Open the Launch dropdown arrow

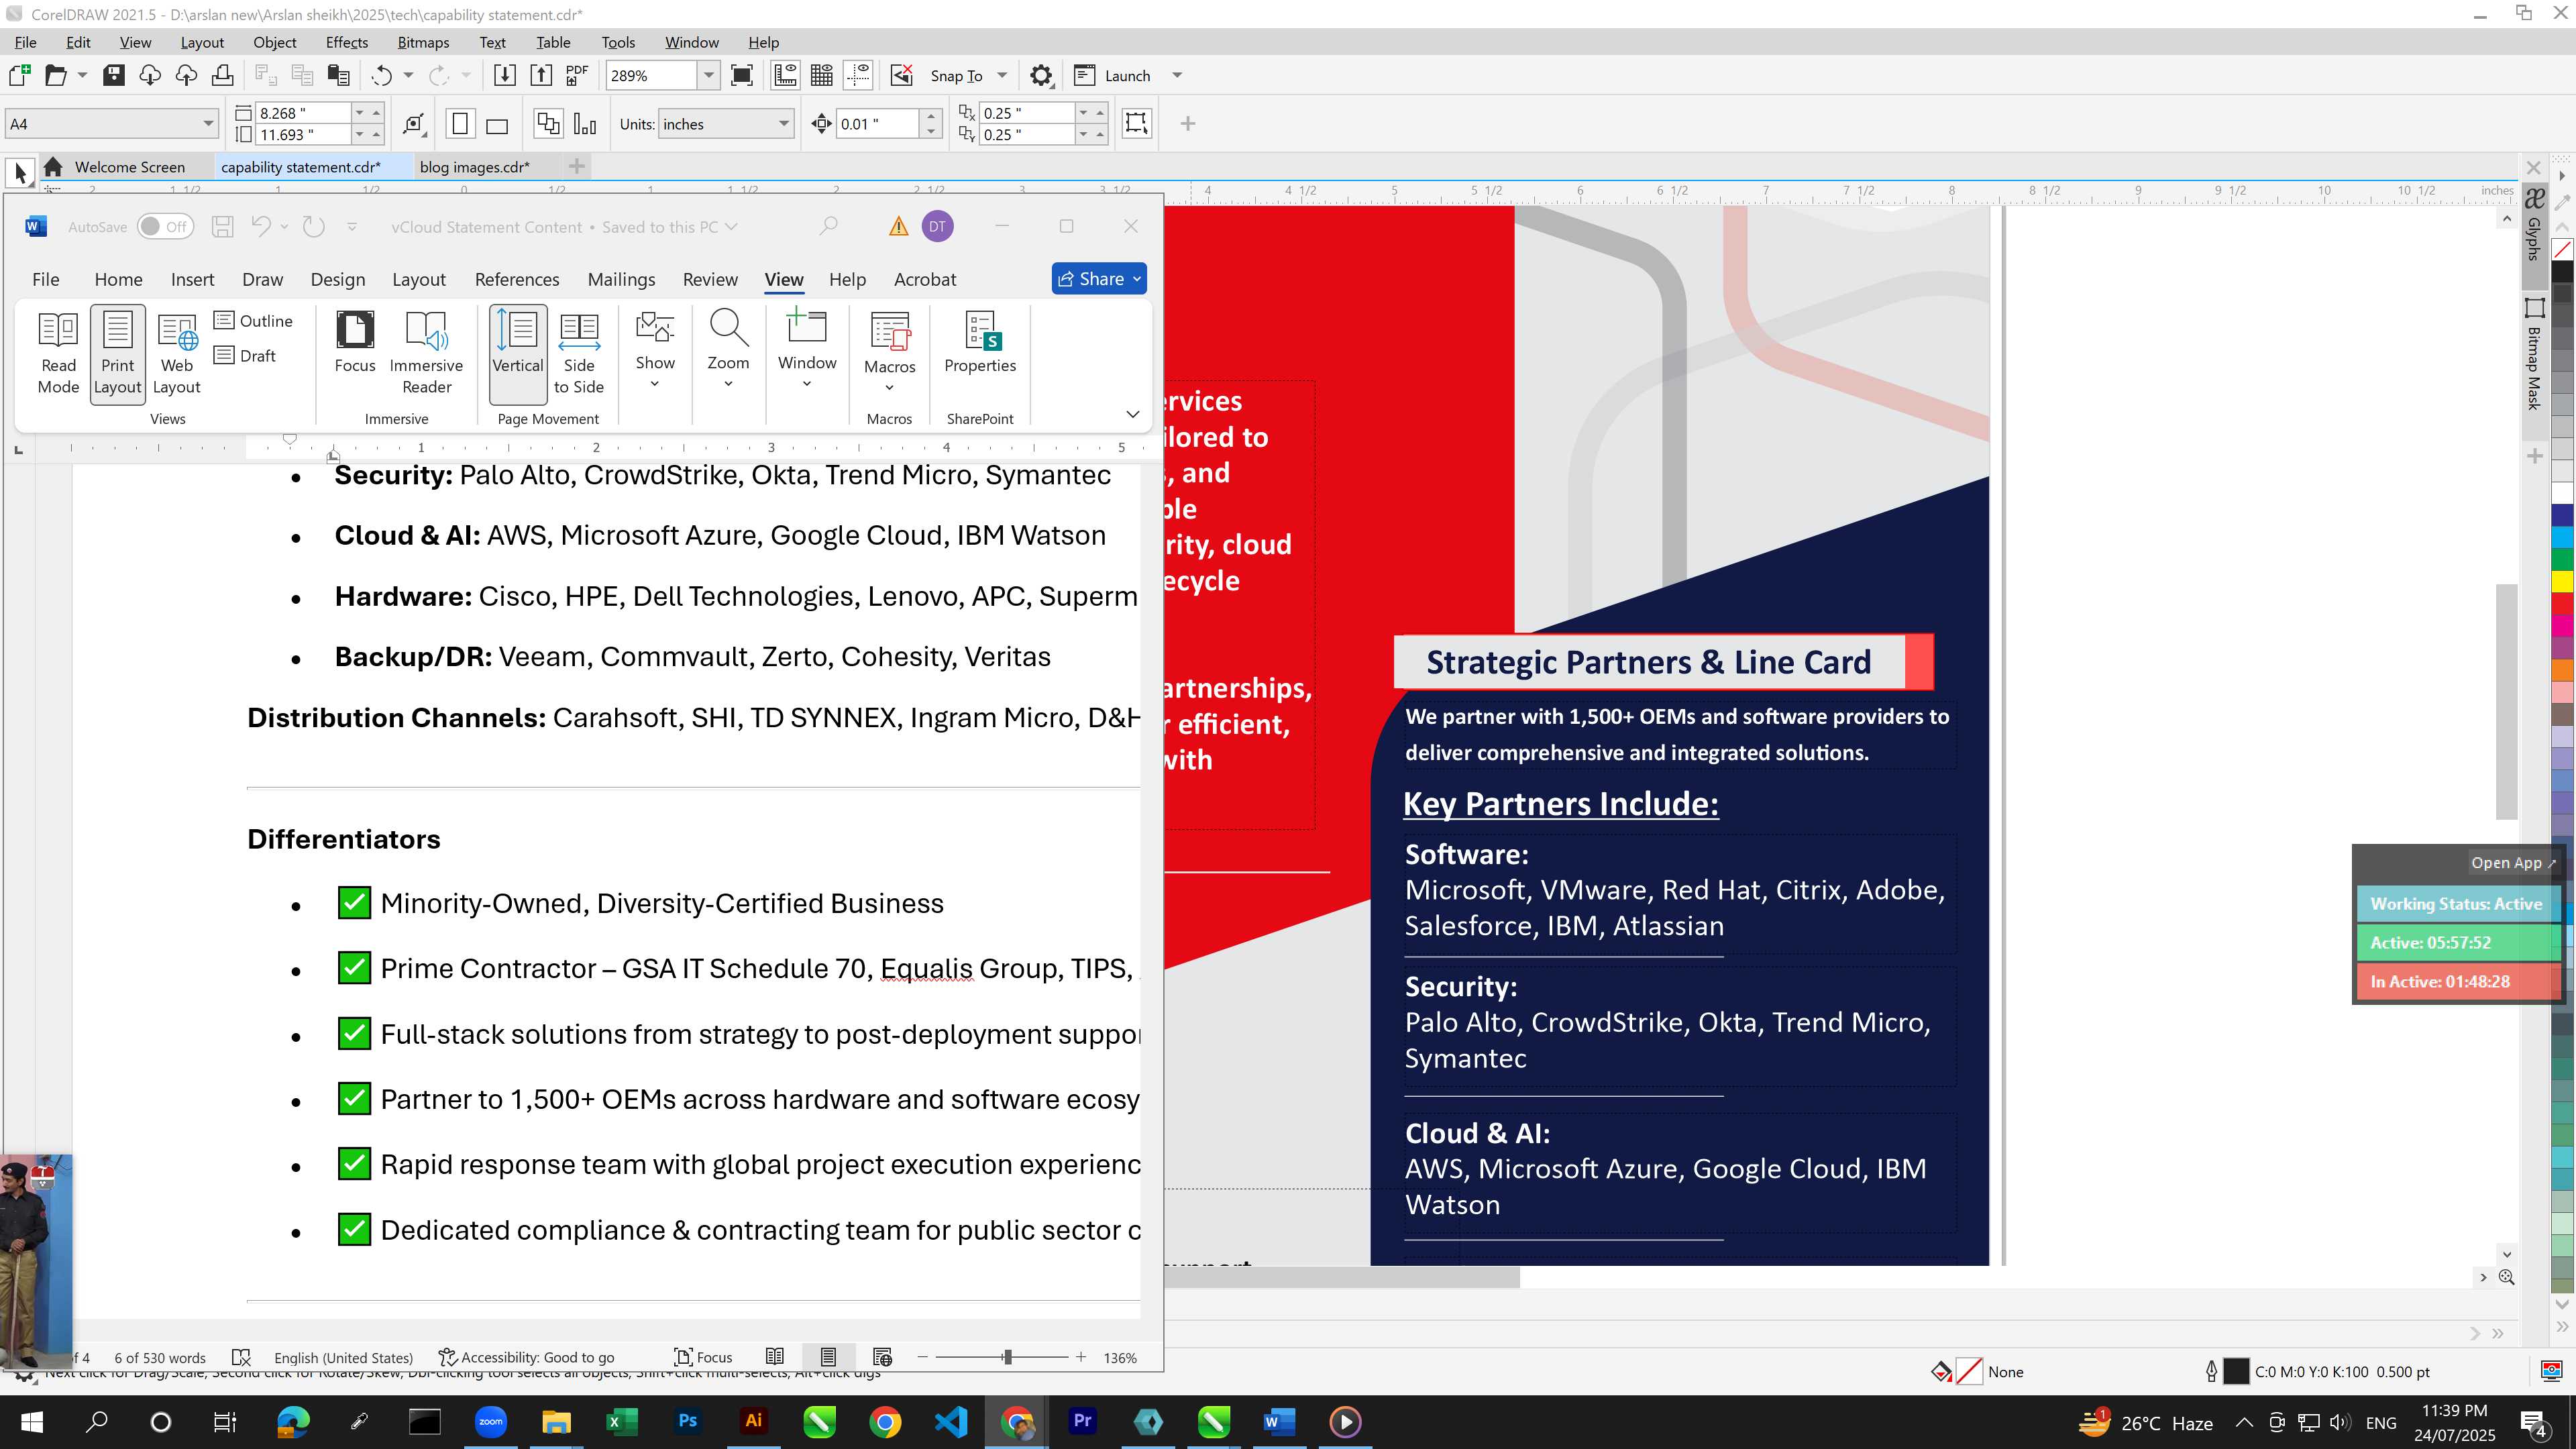coord(1177,75)
